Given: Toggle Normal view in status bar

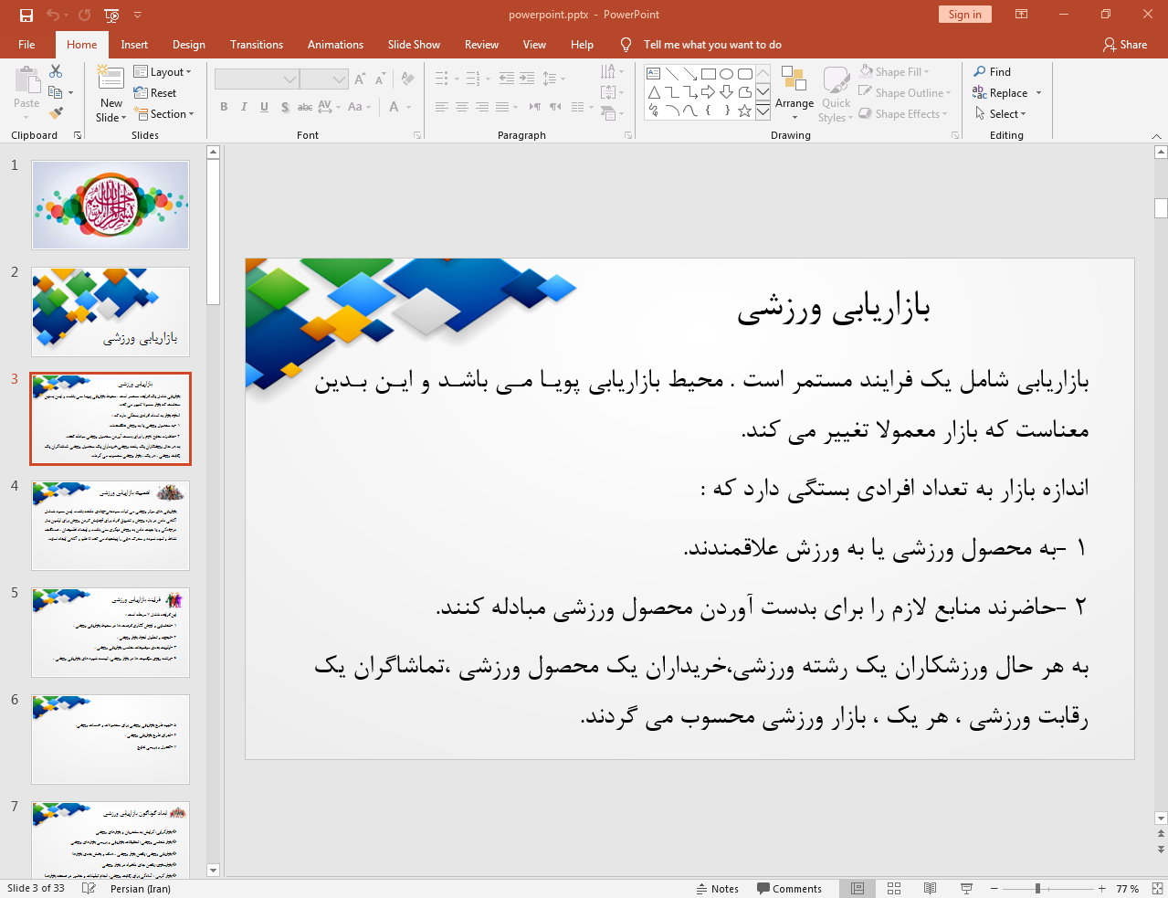Looking at the screenshot, I should 858,888.
